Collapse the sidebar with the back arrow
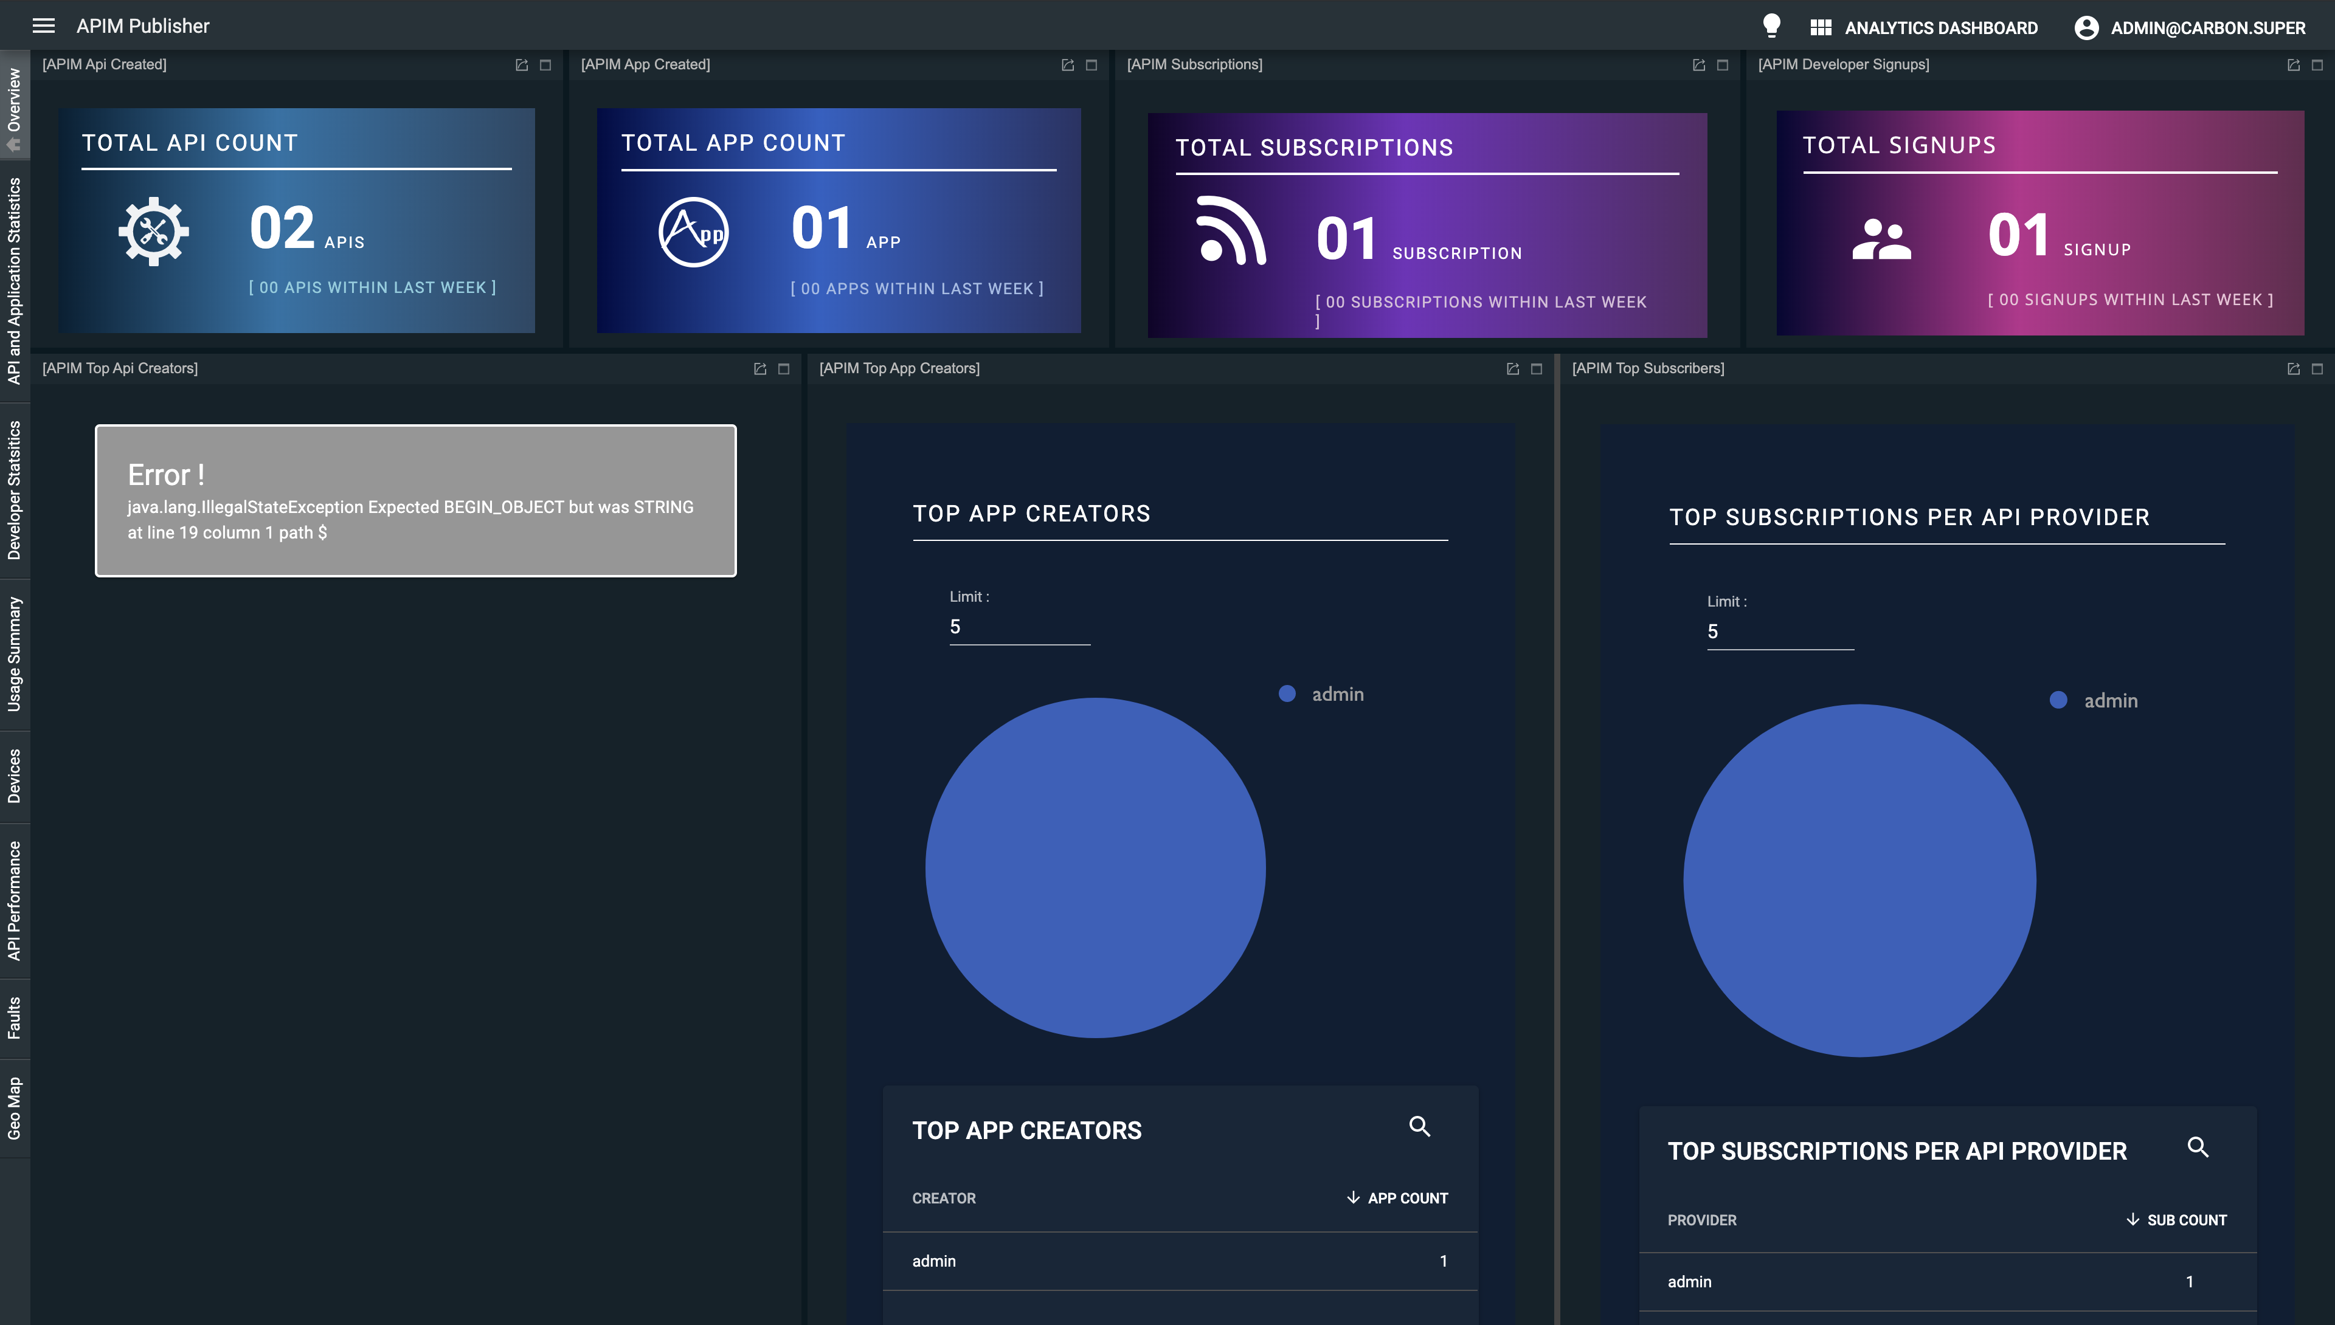The width and height of the screenshot is (2335, 1325). pyautogui.click(x=13, y=144)
